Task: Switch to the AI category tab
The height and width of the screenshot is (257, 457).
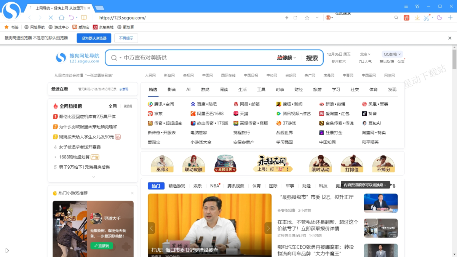Action: [188, 89]
